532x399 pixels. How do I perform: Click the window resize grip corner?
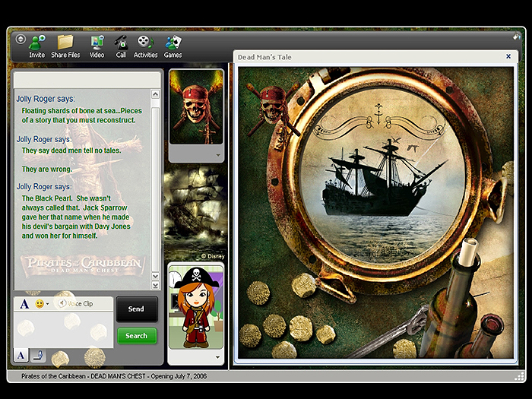click(519, 377)
